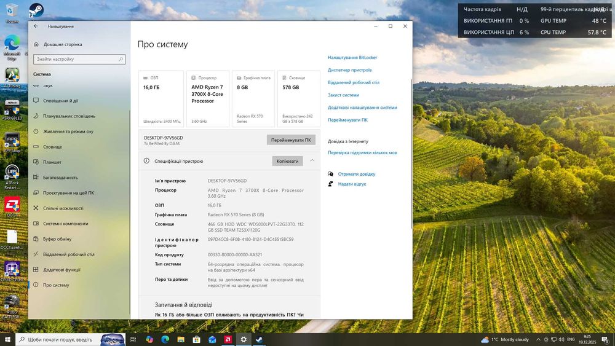Click the info icon beside Специфікації пристрою

146,160
